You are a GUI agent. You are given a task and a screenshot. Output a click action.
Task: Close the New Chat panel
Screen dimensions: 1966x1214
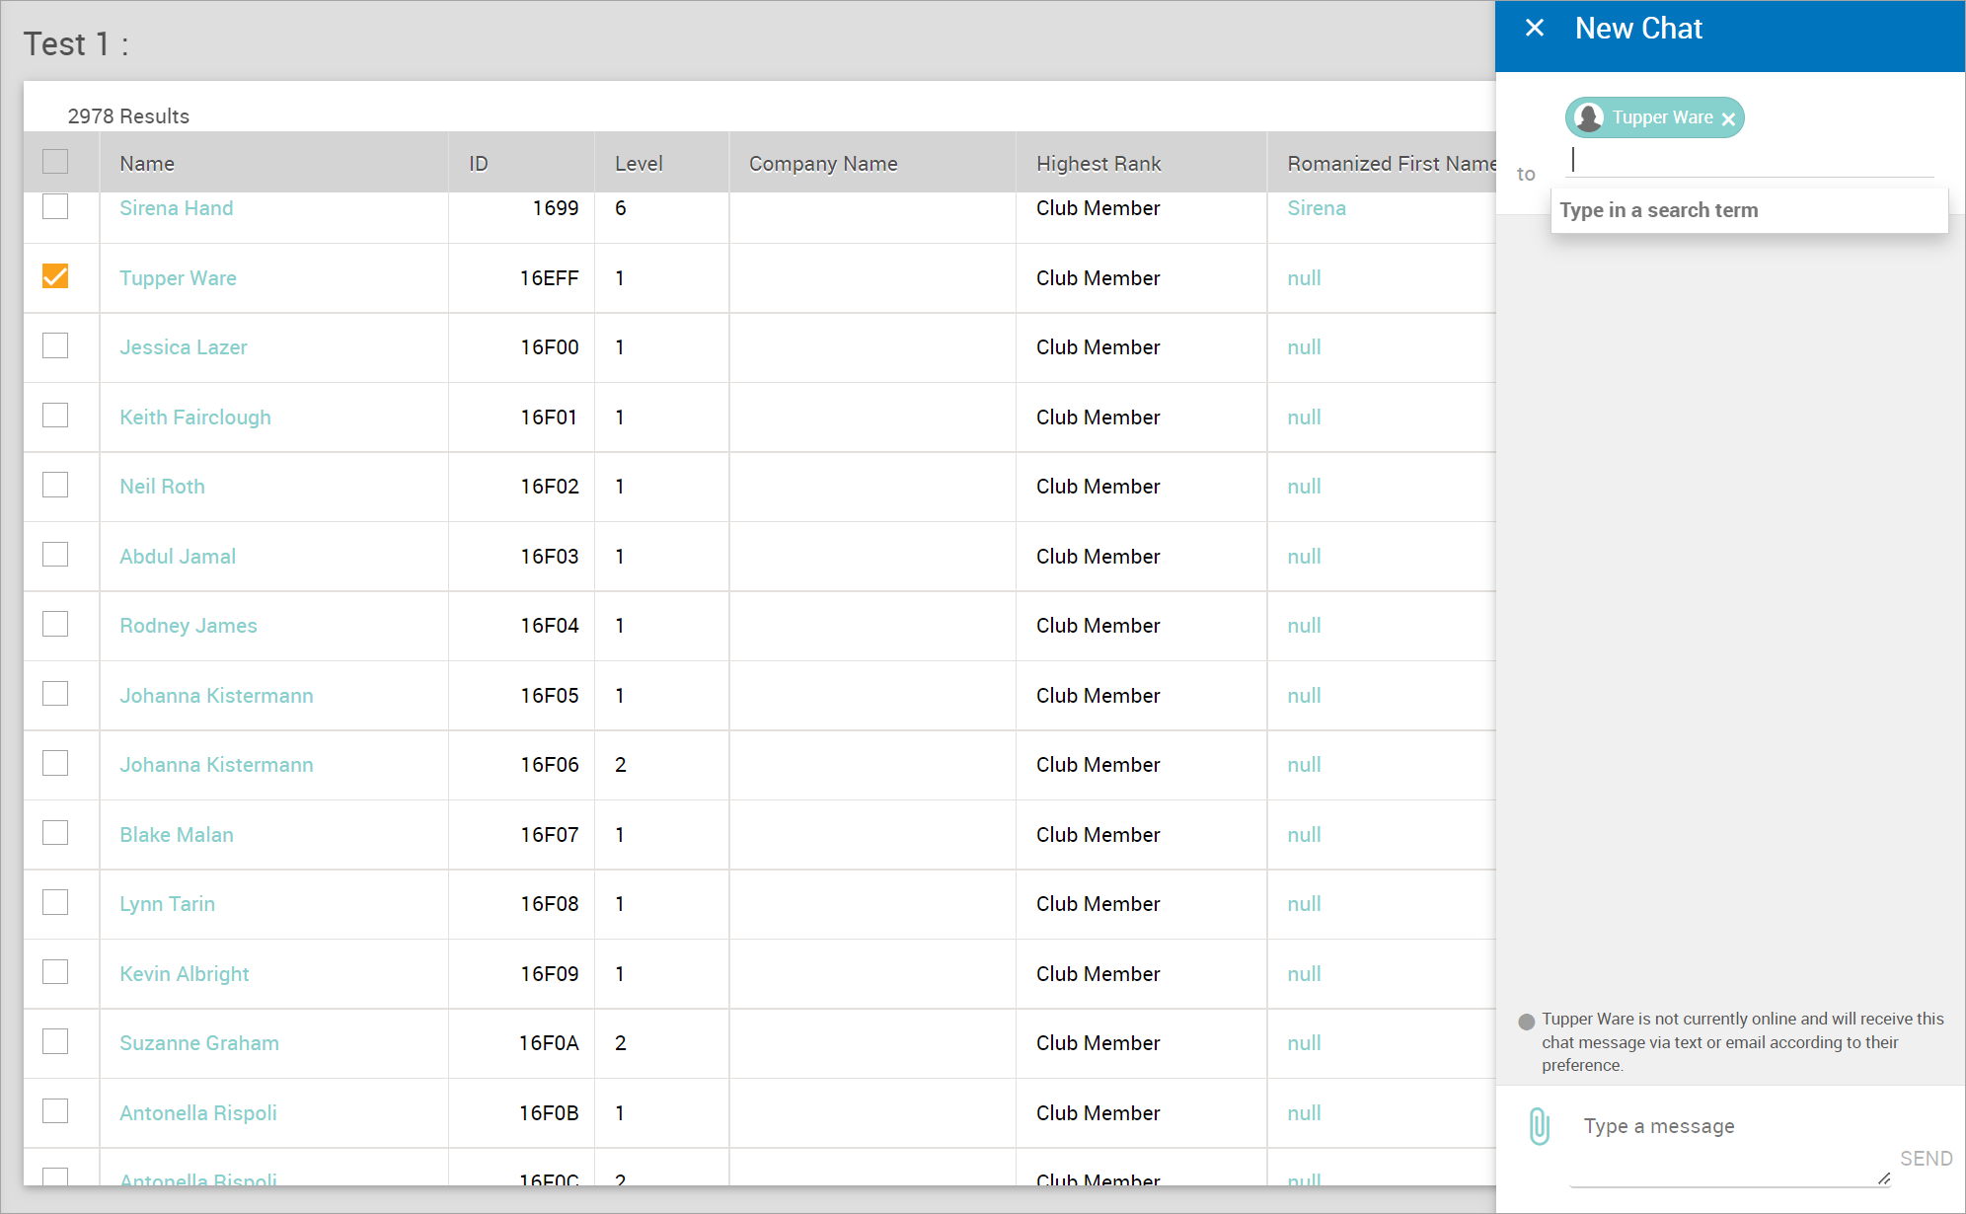point(1535,29)
